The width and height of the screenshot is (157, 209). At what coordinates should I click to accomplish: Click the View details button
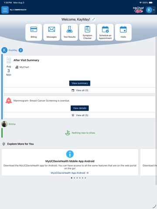click(x=80, y=108)
